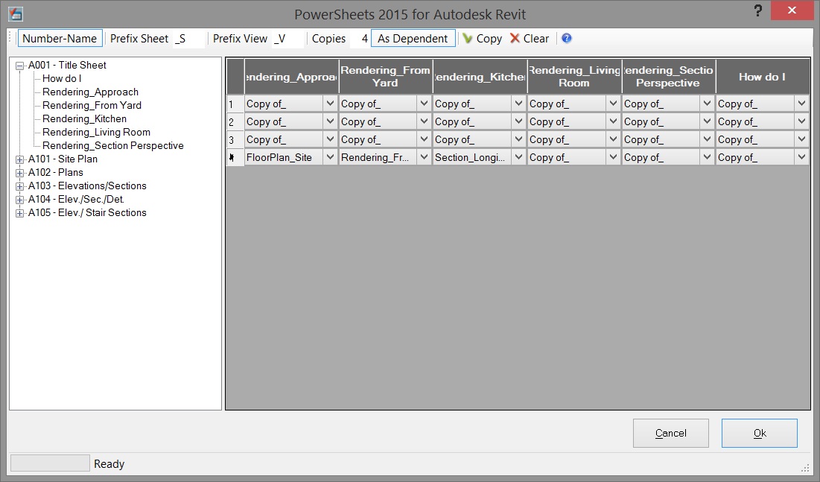Click the blue help icon in toolbar
Screen dimensions: 820x482
(x=566, y=38)
